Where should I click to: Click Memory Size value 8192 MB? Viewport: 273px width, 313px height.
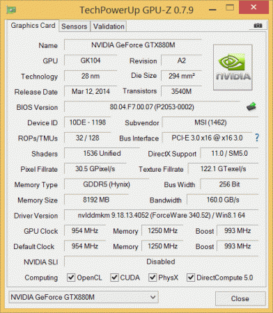tap(96, 200)
